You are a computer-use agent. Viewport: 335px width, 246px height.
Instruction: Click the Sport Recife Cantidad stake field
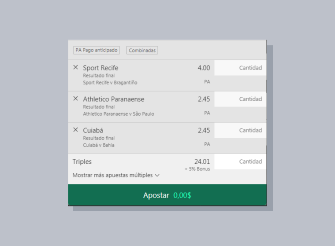coord(241,68)
